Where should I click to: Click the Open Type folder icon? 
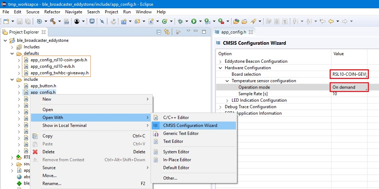point(236,21)
